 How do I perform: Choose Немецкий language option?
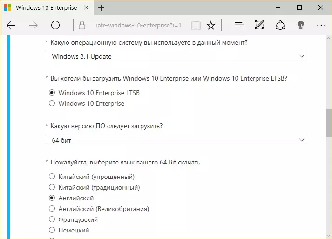[x=52, y=230]
